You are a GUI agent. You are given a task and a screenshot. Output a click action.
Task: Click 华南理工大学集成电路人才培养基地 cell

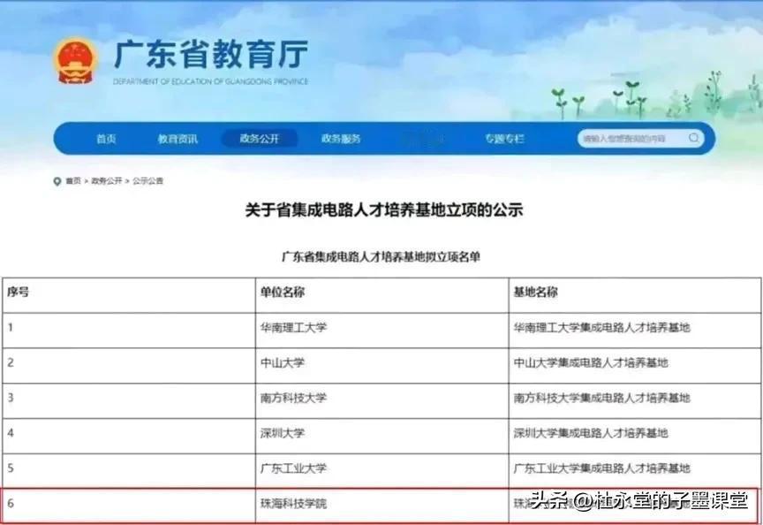point(635,331)
